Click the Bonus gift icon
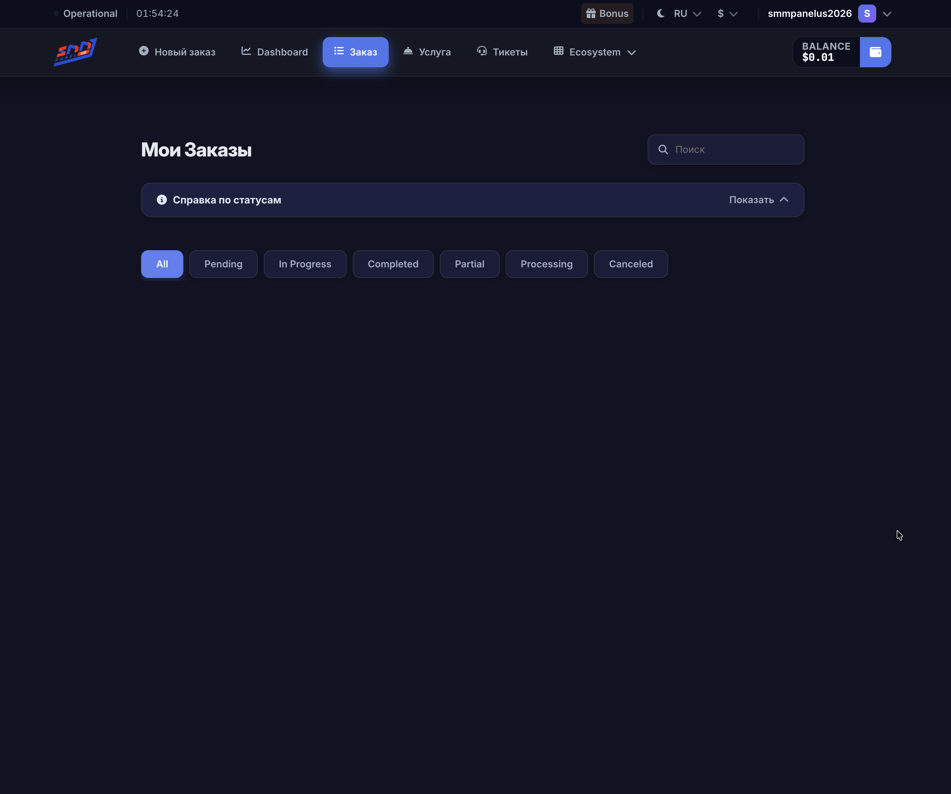The height and width of the screenshot is (794, 951). [x=590, y=14]
